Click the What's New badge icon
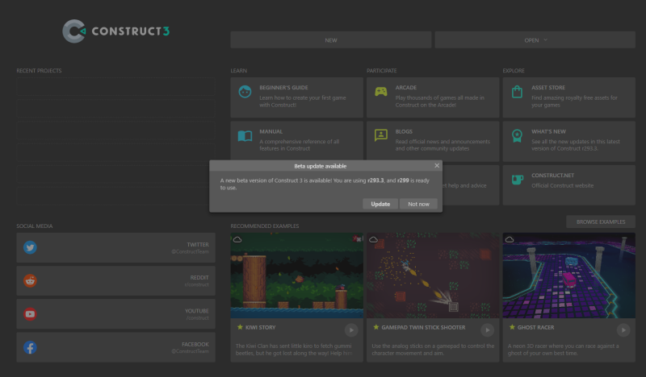 click(x=517, y=135)
